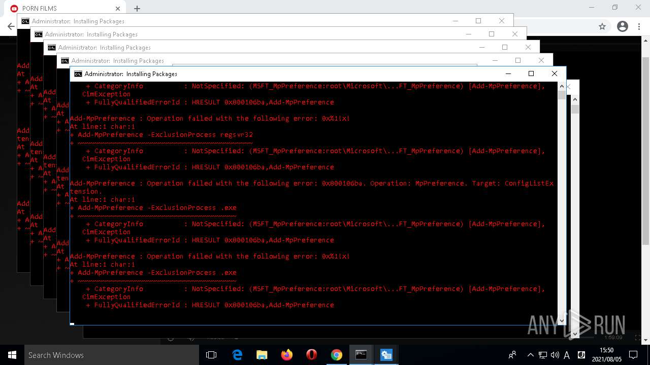Open the system menu icon of the third console window

coord(51,47)
